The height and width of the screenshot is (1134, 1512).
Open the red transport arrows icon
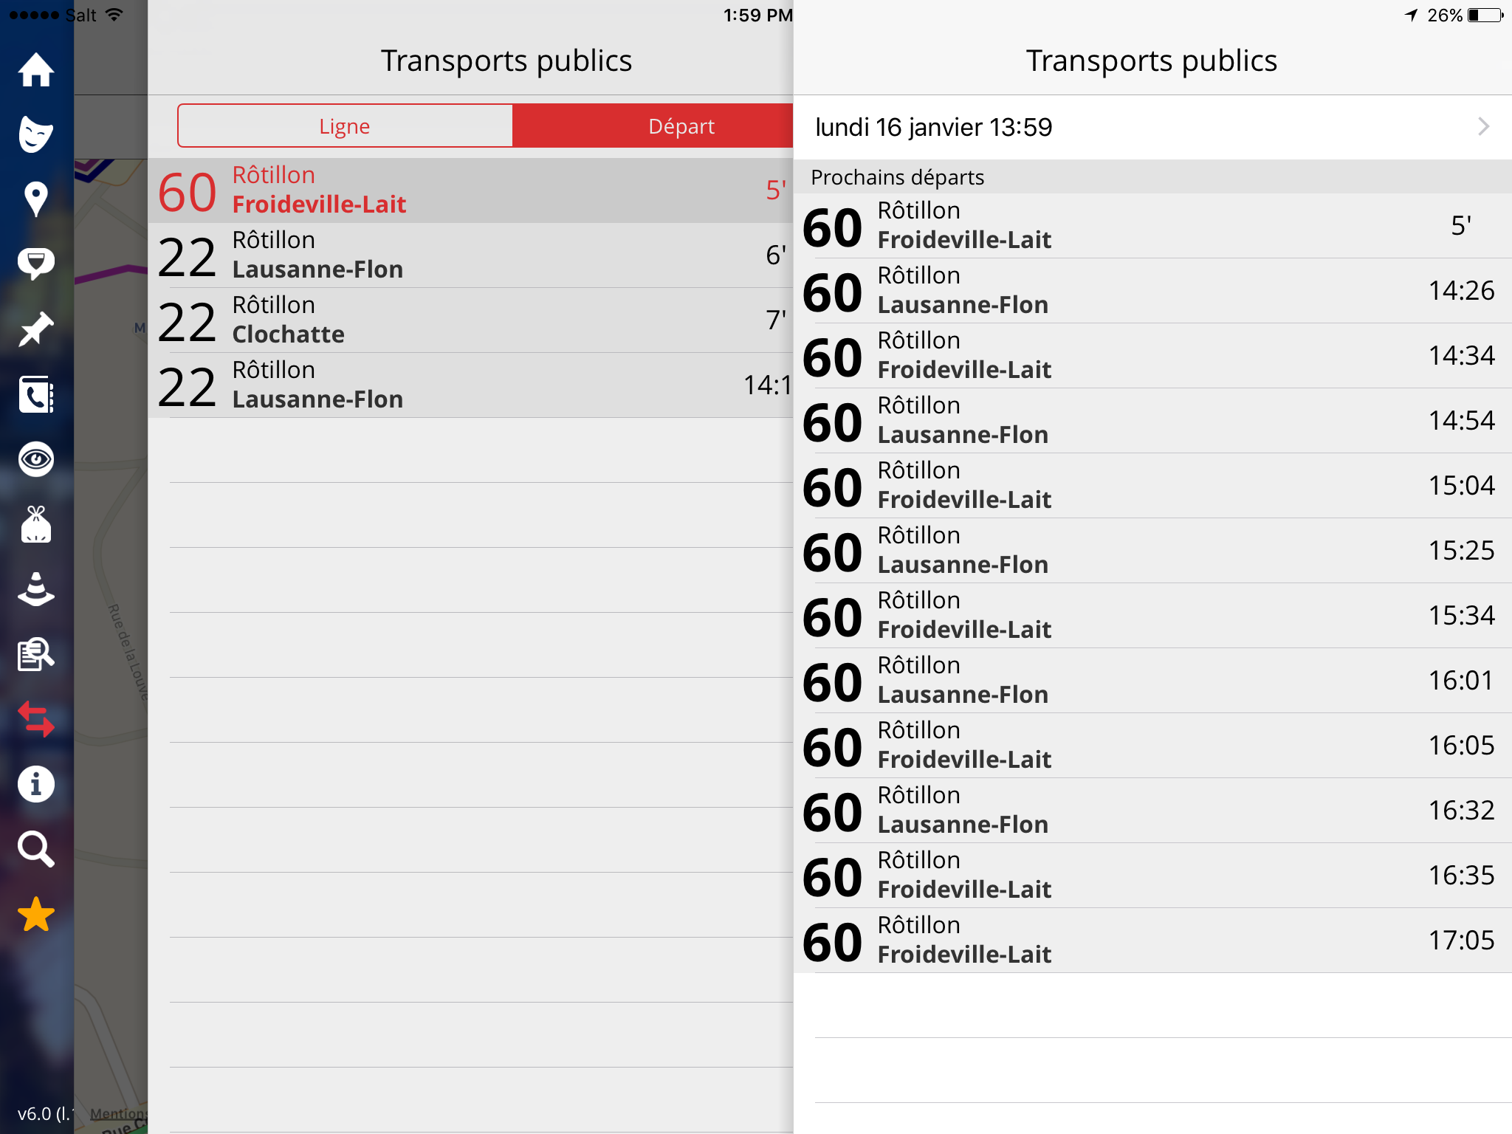35,719
